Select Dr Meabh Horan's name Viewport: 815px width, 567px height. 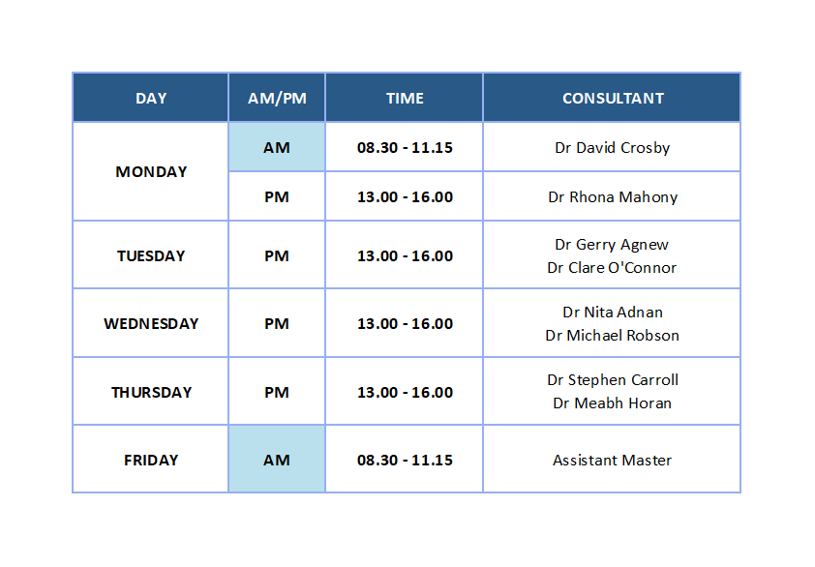[613, 403]
